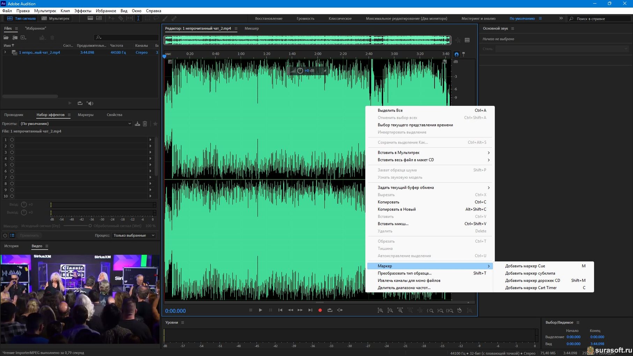Click the zoom reset timer icon
This screenshot has height=356, width=633.
pyautogui.click(x=459, y=310)
